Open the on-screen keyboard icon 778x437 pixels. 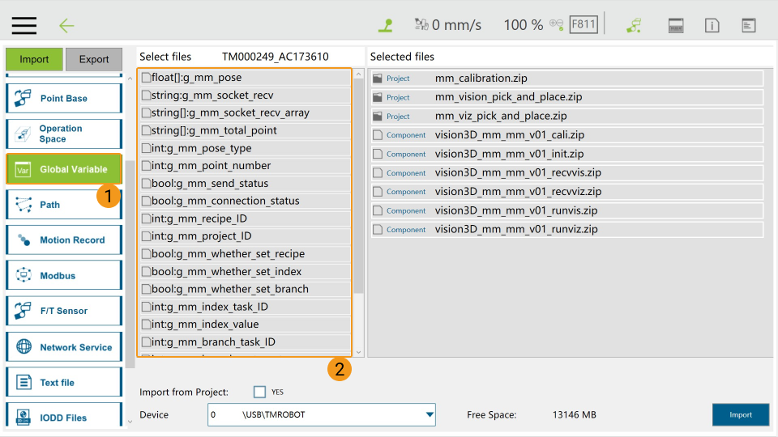coord(676,25)
